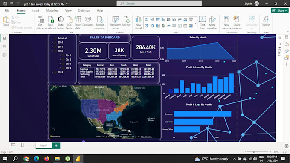290x163 pixels.
Task: Open the File menu
Action: pos(7,11)
